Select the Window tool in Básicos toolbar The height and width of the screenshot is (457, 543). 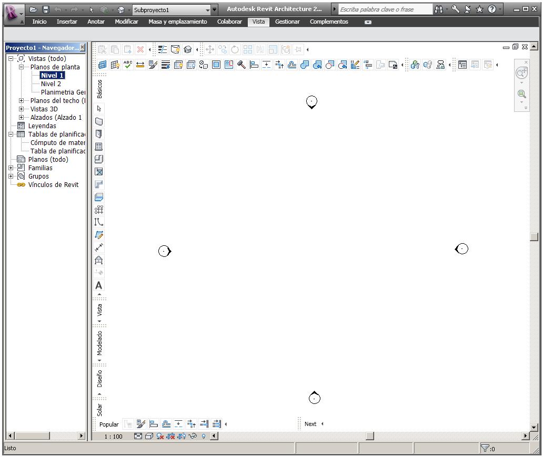tap(98, 147)
